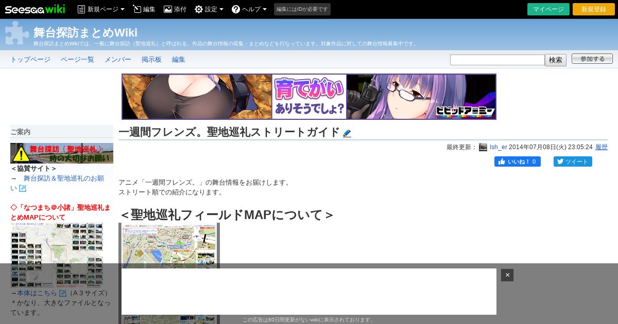Image resolution: width=618 pixels, height=324 pixels.
Task: Open the なつまち＠小諸 聖地巡礼まとめMAP link
Action: (60, 212)
